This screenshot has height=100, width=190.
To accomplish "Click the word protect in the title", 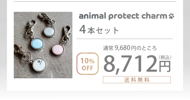I will [x=123, y=16].
